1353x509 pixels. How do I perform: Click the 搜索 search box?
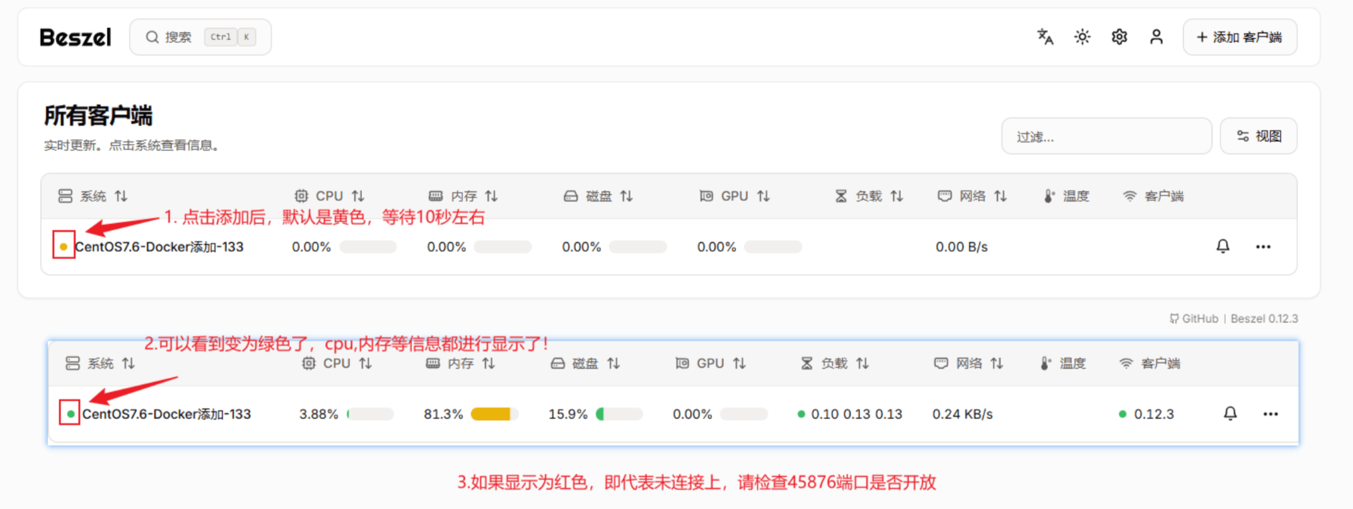pyautogui.click(x=200, y=37)
